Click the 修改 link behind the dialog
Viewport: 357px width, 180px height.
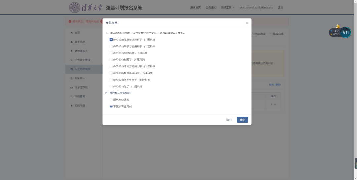tap(272, 85)
